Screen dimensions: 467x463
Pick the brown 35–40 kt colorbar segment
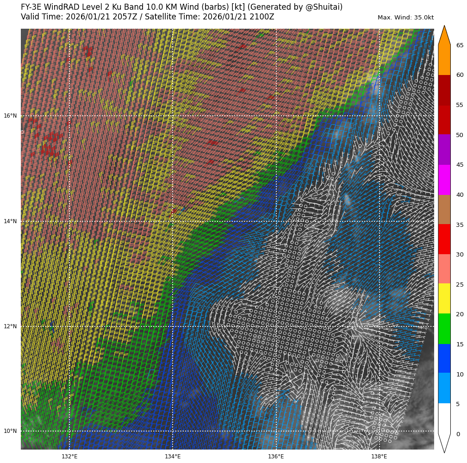pyautogui.click(x=444, y=209)
